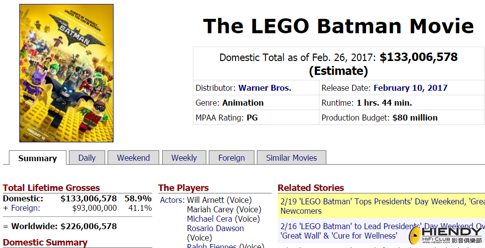485x248 pixels.
Task: Open the Will Arnett actor link
Action: (205, 200)
